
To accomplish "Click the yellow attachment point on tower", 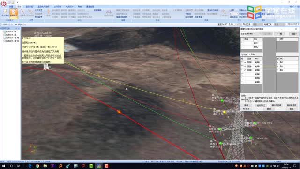I will [224, 112].
